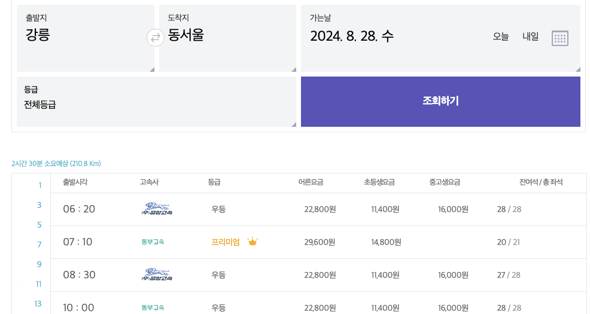The width and height of the screenshot is (590, 314).
Task: Click bus company logo in 06:20 row
Action: (x=157, y=209)
